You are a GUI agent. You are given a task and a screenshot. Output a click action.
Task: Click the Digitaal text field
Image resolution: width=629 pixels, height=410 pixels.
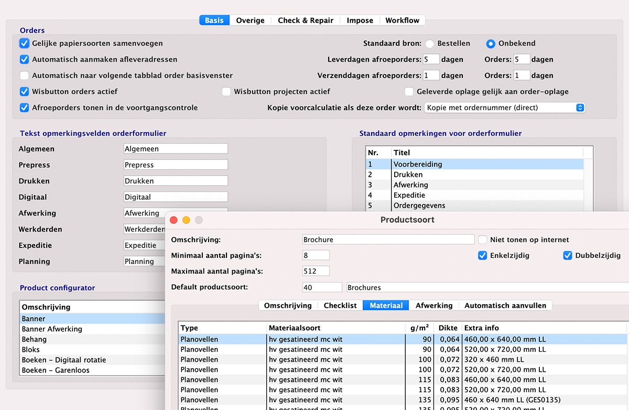pos(176,197)
